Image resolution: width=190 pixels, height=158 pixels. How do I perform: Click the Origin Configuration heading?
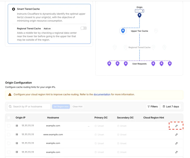tap(18, 83)
